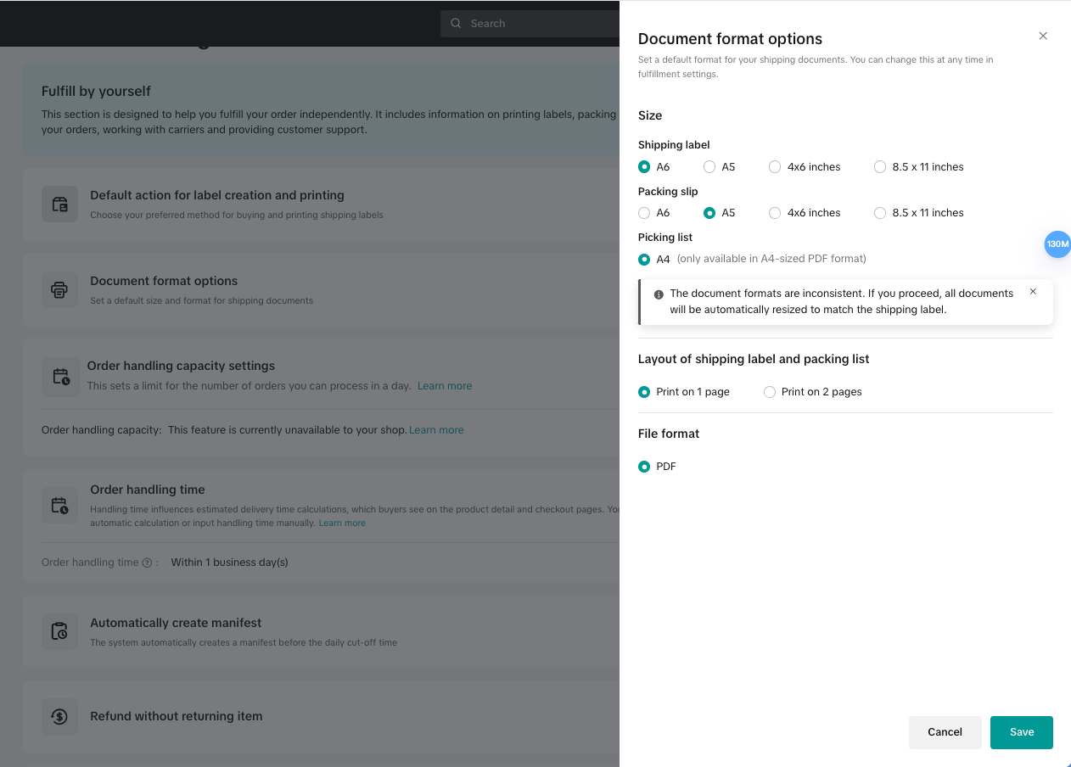Close the Document format options panel

(x=1043, y=36)
